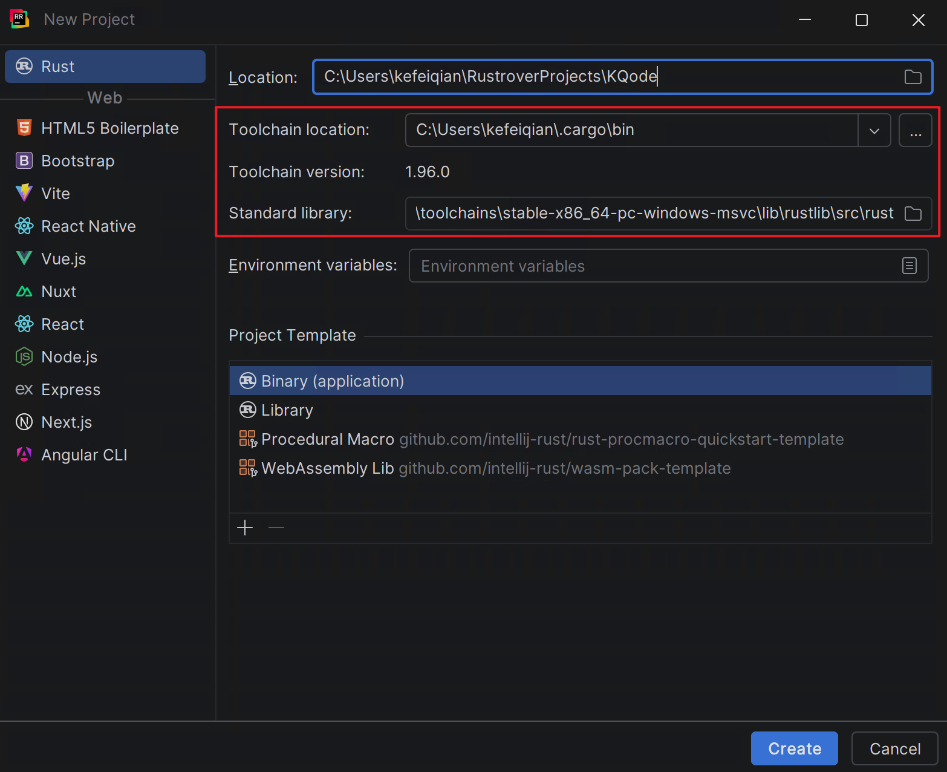Screen dimensions: 947x772
Task: Minimize the New Project window
Action: click(x=805, y=20)
